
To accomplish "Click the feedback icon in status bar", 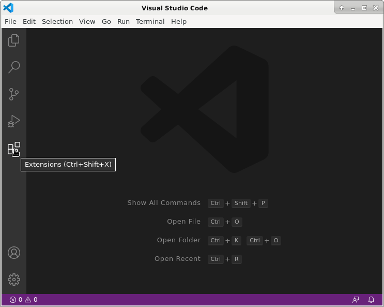I will [356, 300].
